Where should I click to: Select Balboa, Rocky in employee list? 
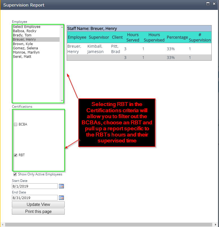[x=36, y=31]
